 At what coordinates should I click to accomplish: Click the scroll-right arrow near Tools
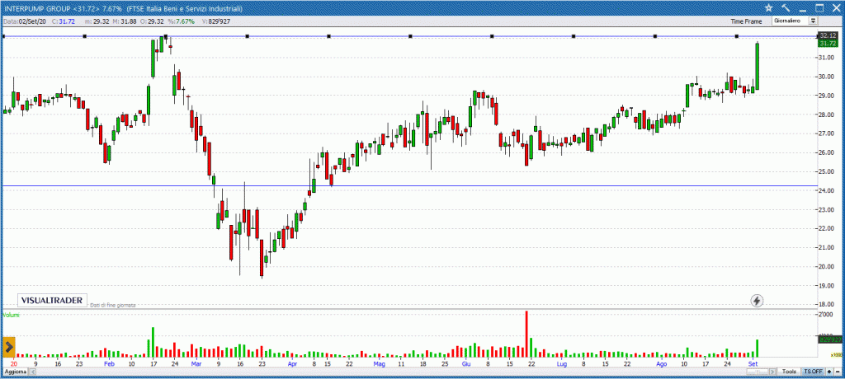point(774,372)
